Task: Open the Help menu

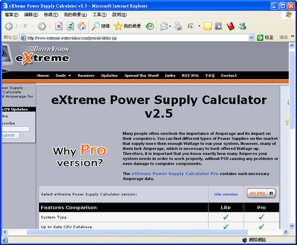Action: click(x=119, y=14)
